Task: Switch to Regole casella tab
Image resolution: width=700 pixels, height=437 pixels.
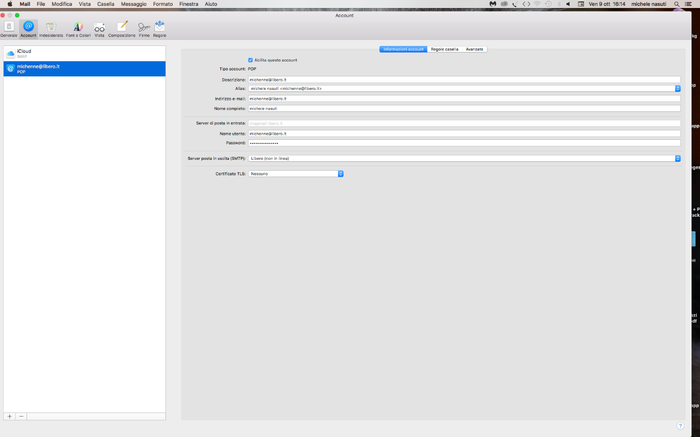Action: click(x=444, y=49)
